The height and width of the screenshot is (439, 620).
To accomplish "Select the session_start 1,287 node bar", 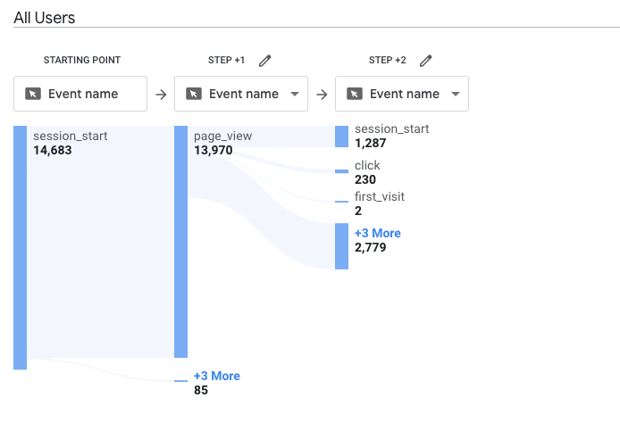I will point(341,136).
